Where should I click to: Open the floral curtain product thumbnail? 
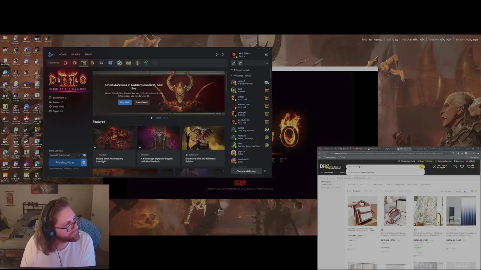coord(428,211)
